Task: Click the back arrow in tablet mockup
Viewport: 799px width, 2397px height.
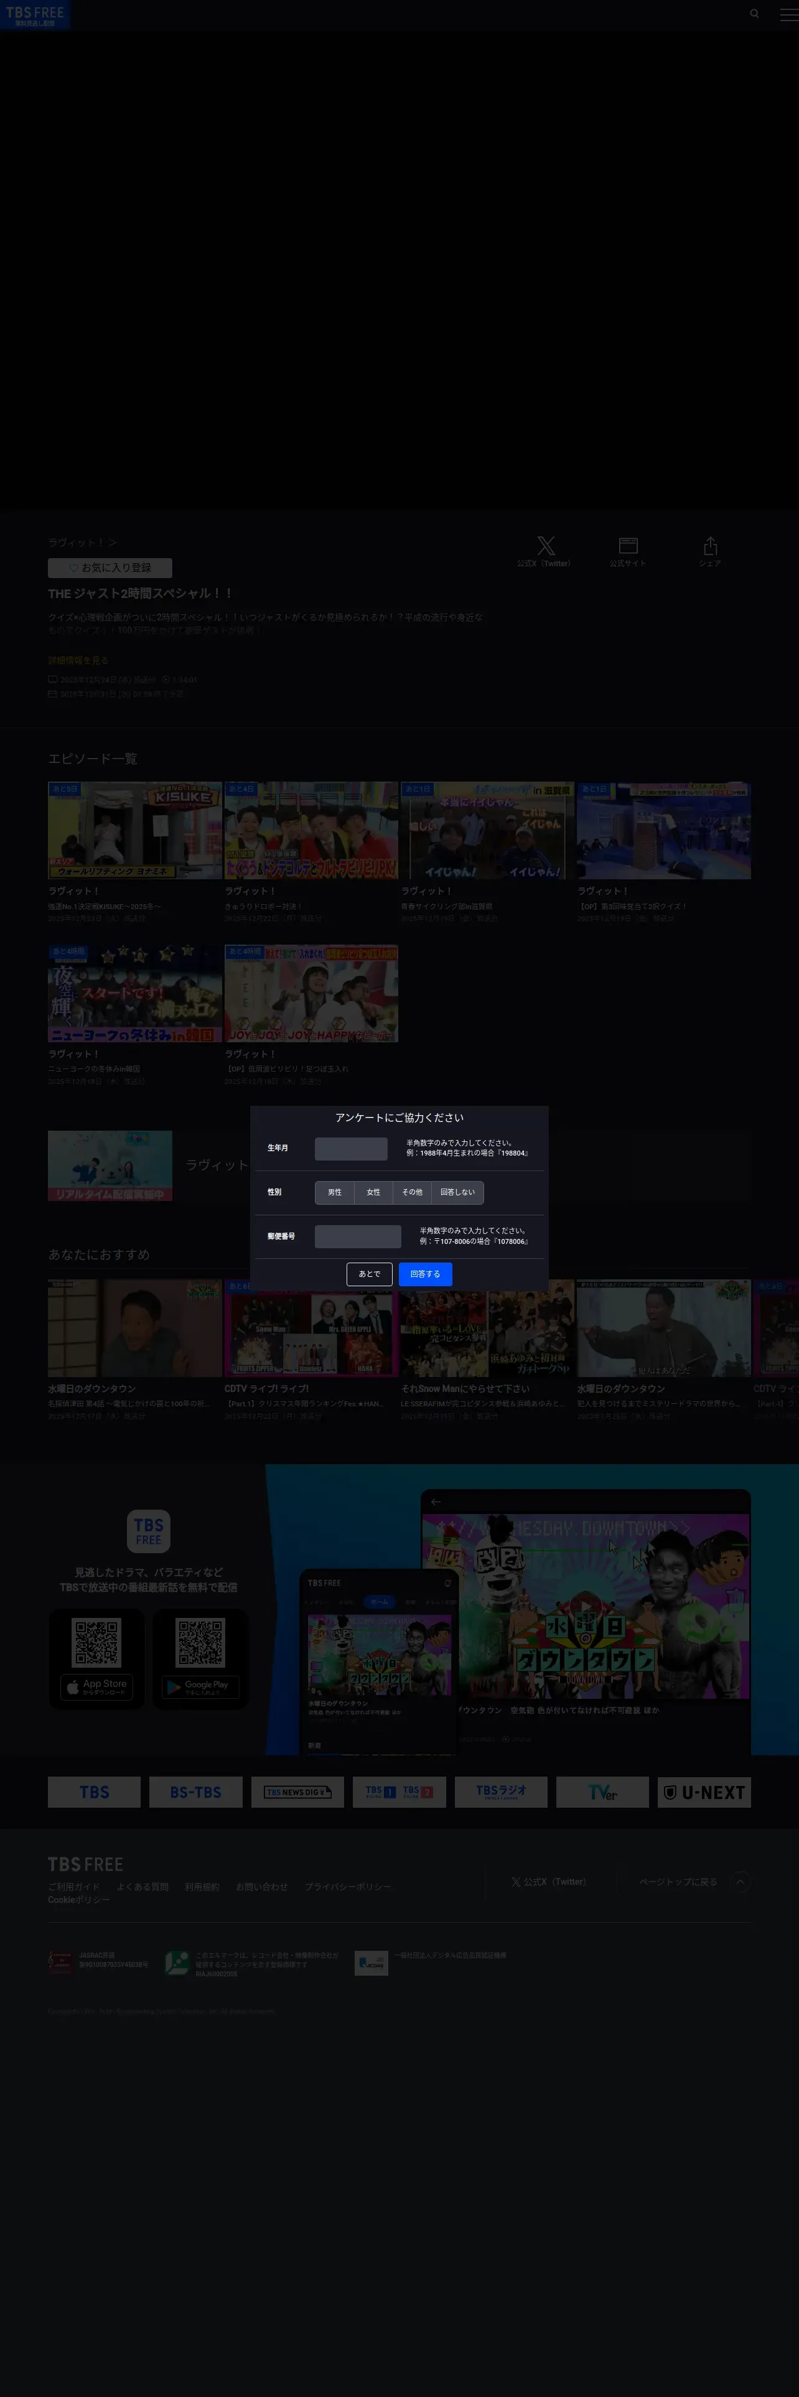Action: pyautogui.click(x=436, y=1502)
